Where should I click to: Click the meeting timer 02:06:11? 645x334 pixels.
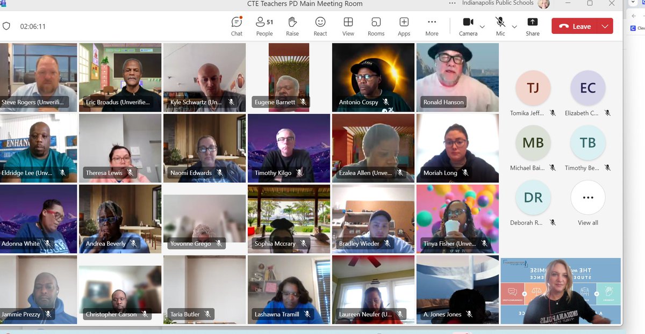coord(33,26)
